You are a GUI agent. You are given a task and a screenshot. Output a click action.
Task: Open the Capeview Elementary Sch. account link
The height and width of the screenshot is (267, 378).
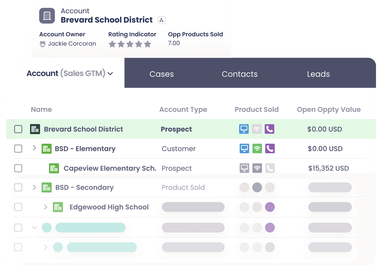coord(110,168)
